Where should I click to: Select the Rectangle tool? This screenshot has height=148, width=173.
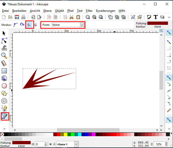pos(4,71)
